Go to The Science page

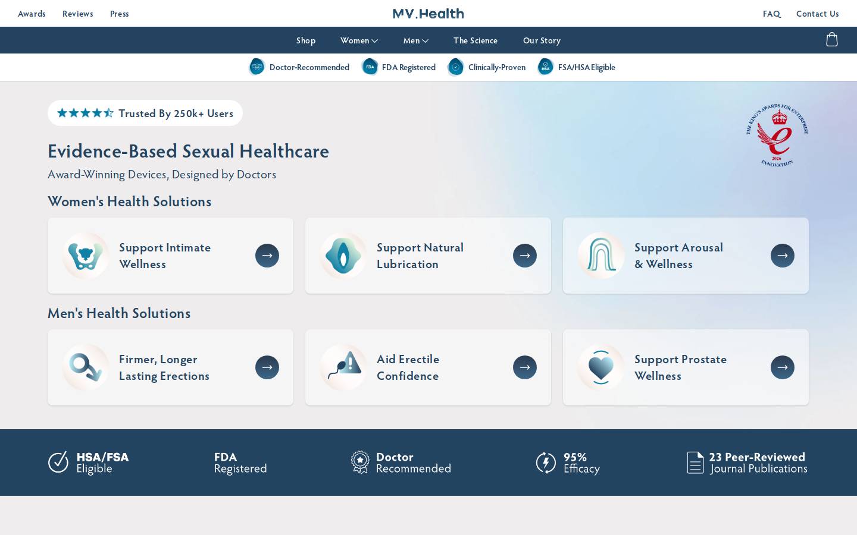[x=476, y=40]
